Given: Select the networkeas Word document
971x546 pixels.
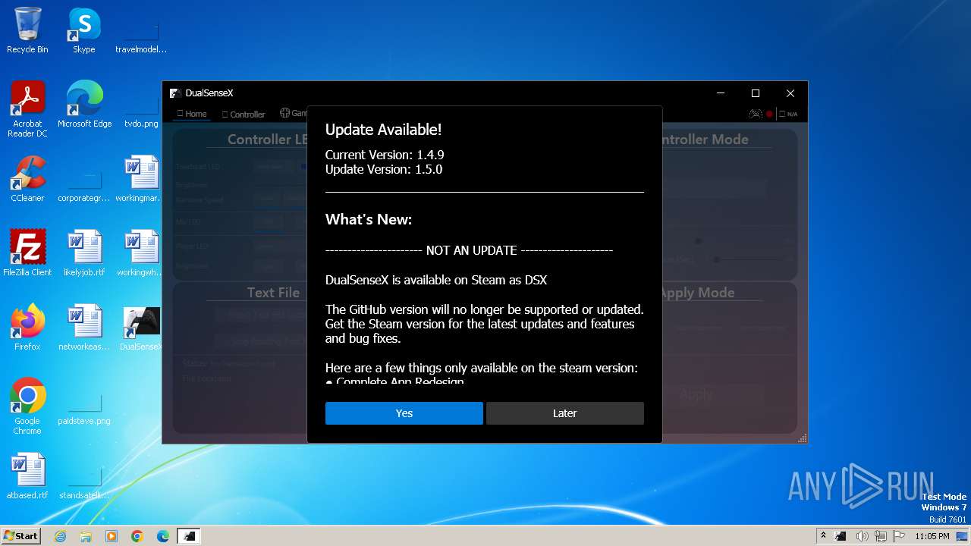Looking at the screenshot, I should (84, 328).
